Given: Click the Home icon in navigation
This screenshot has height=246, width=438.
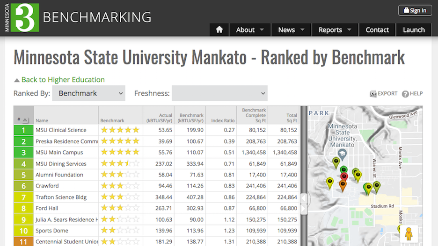Looking at the screenshot, I should coord(219,29).
